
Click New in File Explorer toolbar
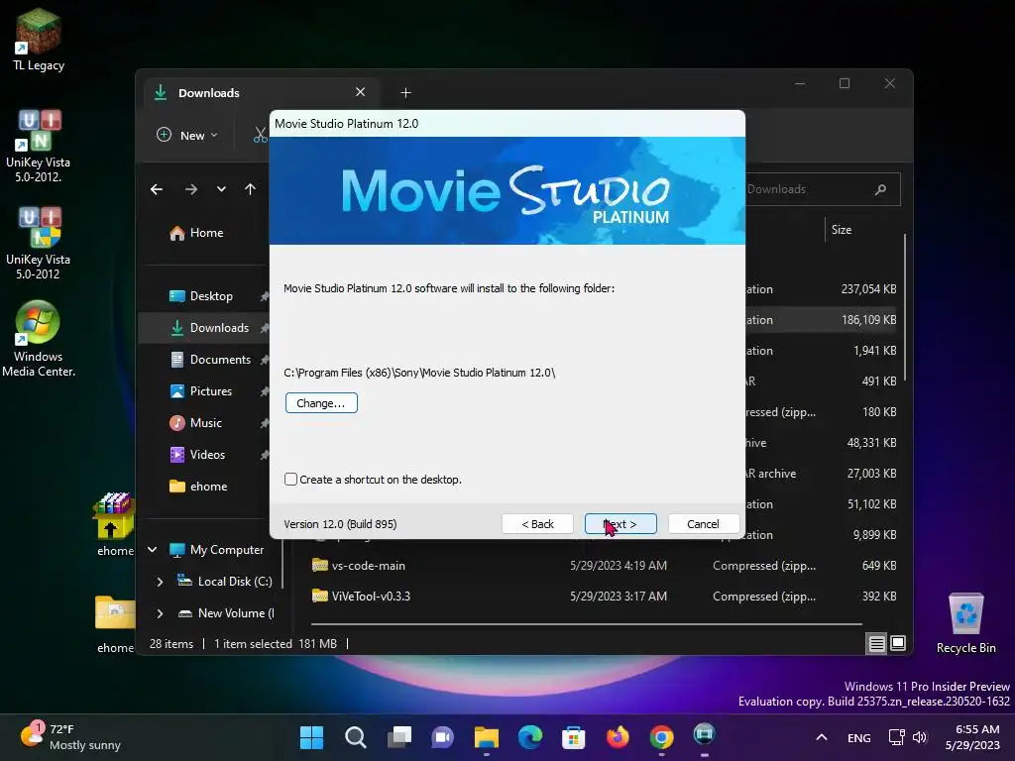tap(187, 135)
